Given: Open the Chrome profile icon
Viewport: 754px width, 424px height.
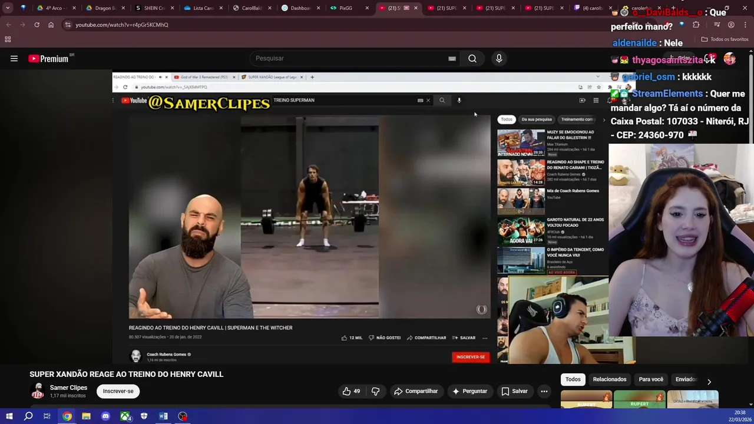Looking at the screenshot, I should [731, 25].
